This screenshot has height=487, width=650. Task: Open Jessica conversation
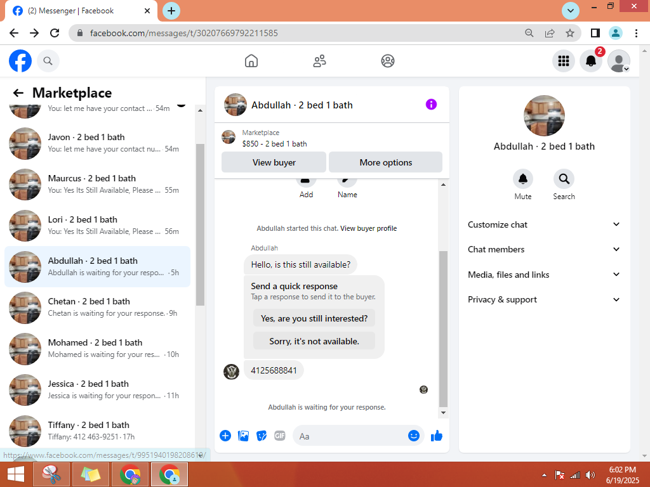point(97,390)
